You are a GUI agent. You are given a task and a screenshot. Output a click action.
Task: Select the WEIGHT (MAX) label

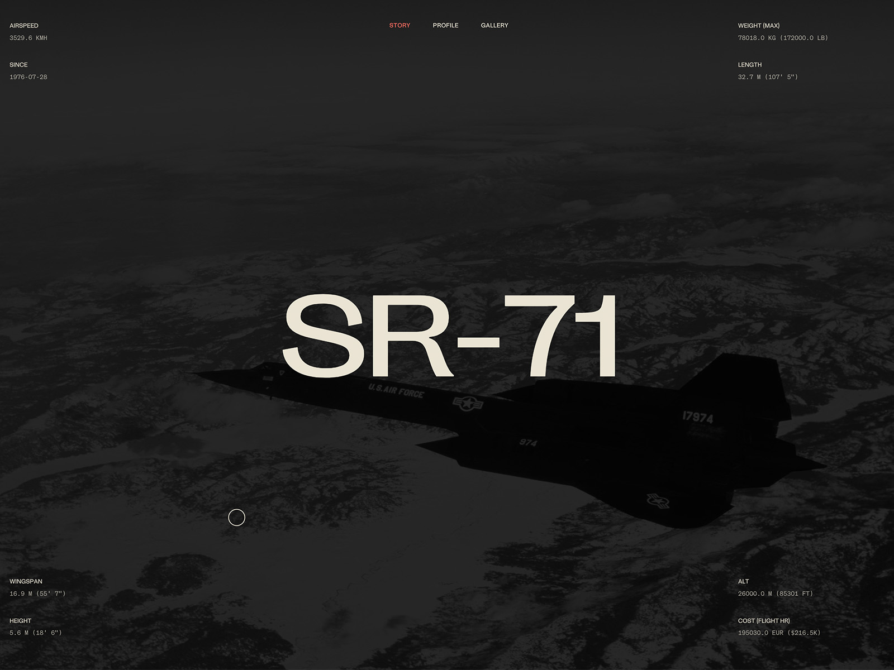click(759, 26)
